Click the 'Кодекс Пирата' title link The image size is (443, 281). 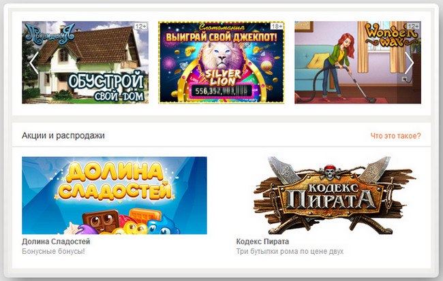262,242
